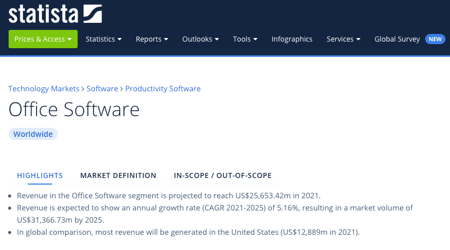Screen dimensions: 450x250
Task: Go to the Software breadcrumb
Action: pyautogui.click(x=102, y=89)
